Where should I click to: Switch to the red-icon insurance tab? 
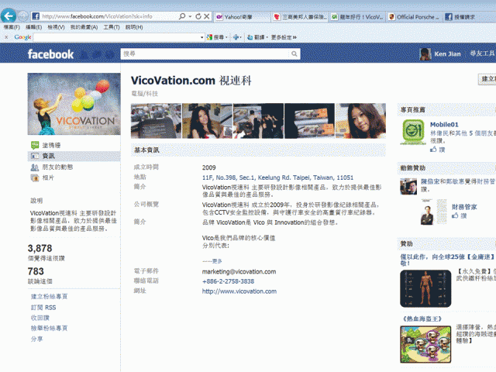(x=300, y=17)
